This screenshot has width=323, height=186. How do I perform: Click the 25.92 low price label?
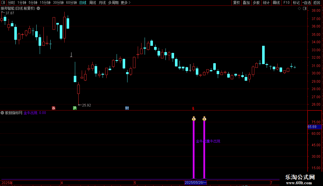tap(87, 105)
